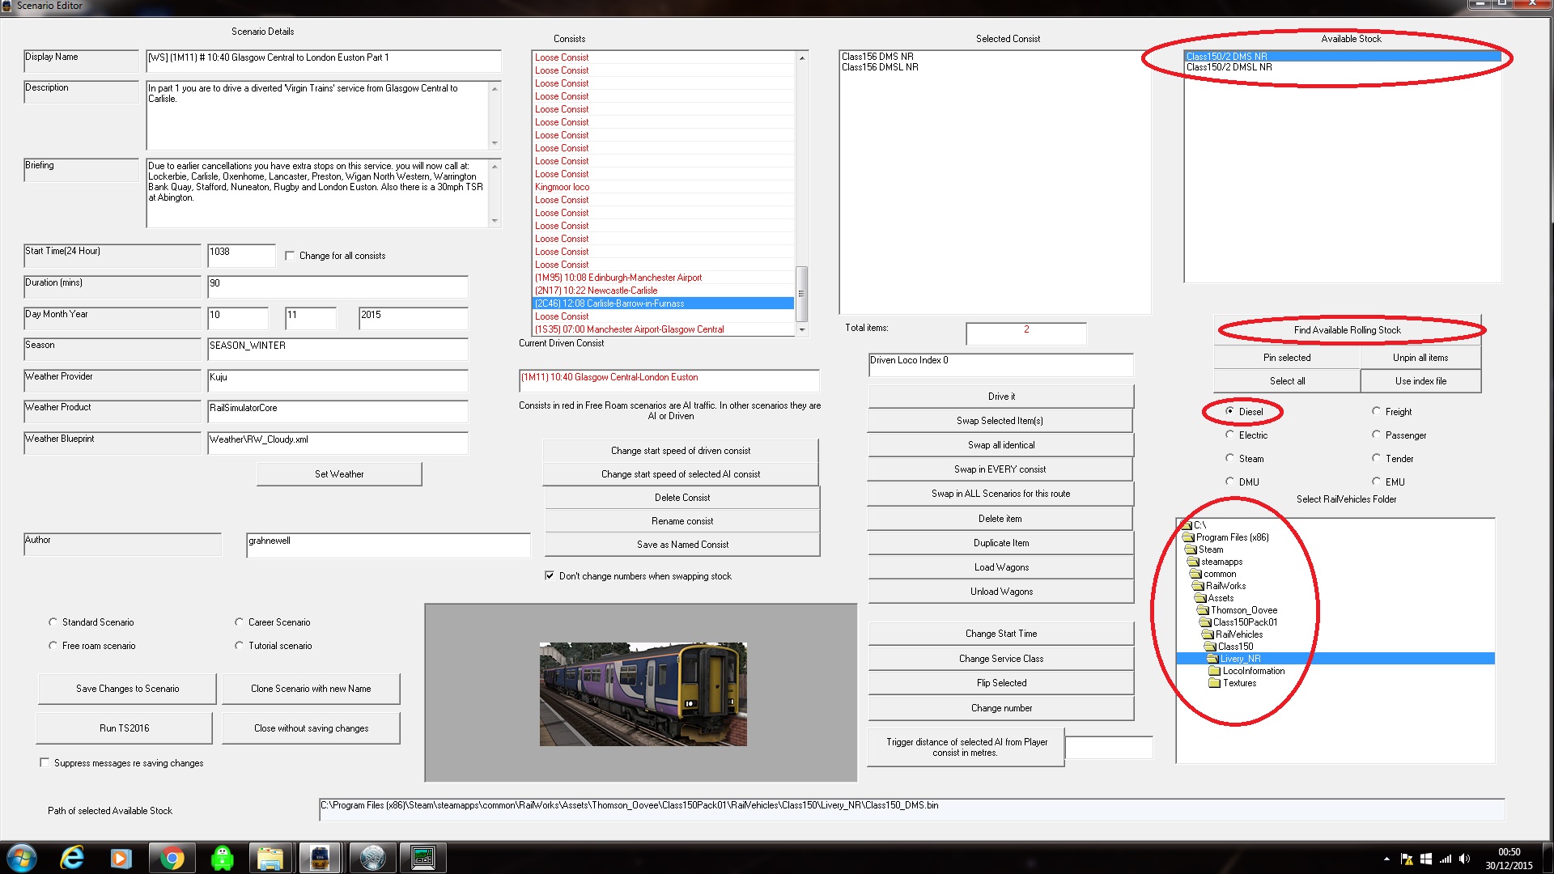This screenshot has height=874, width=1554.
Task: Collapse to the Class150Pack01 folder
Action: [1245, 622]
